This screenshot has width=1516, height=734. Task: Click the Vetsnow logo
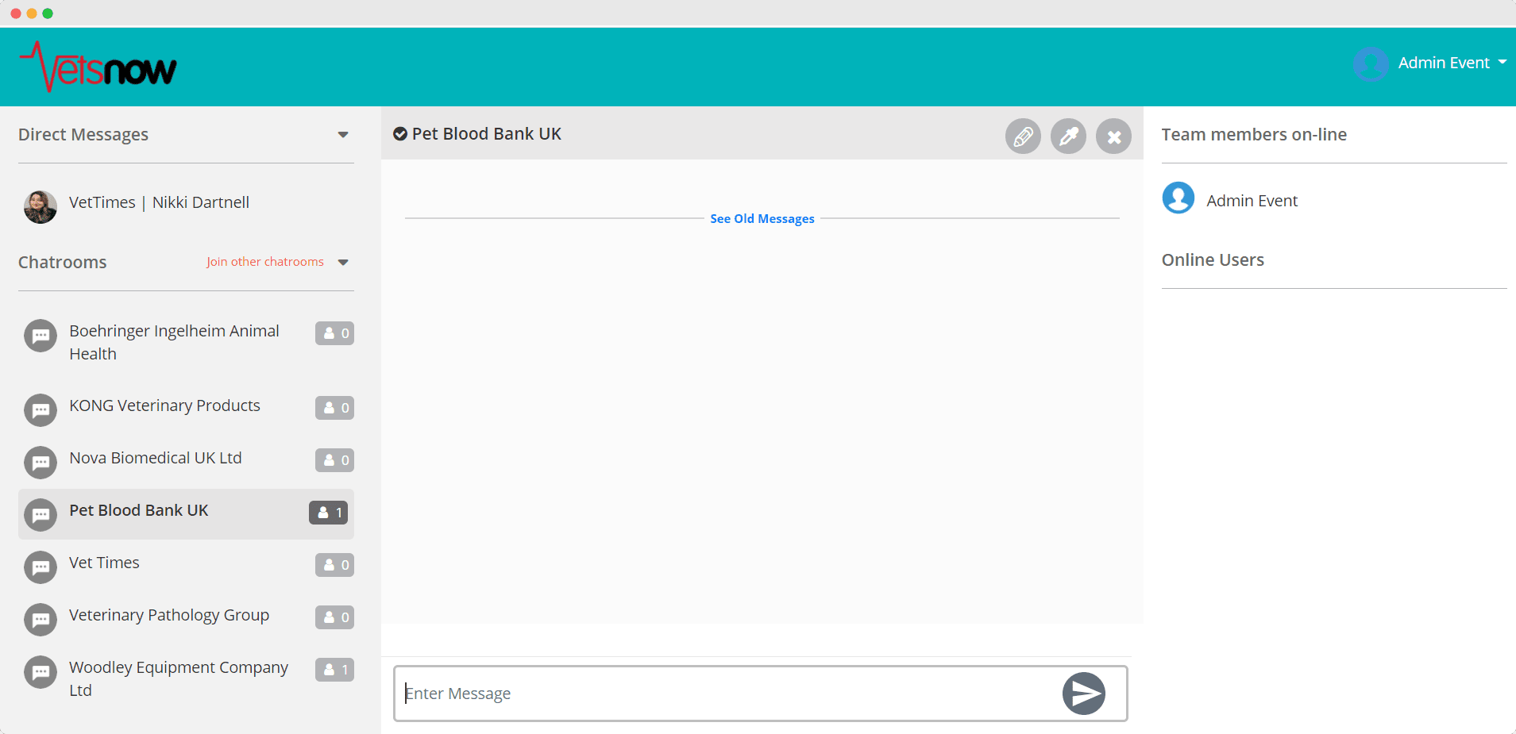coord(98,67)
